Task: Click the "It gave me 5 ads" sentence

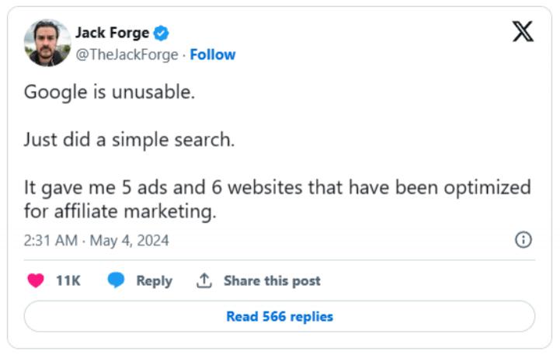Action: [277, 187]
